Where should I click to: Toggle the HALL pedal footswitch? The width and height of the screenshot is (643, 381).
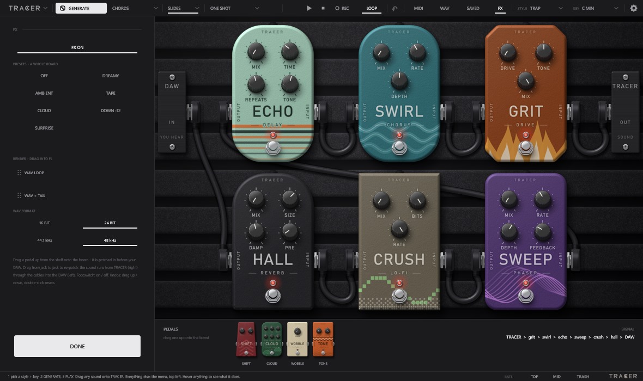[x=272, y=296]
